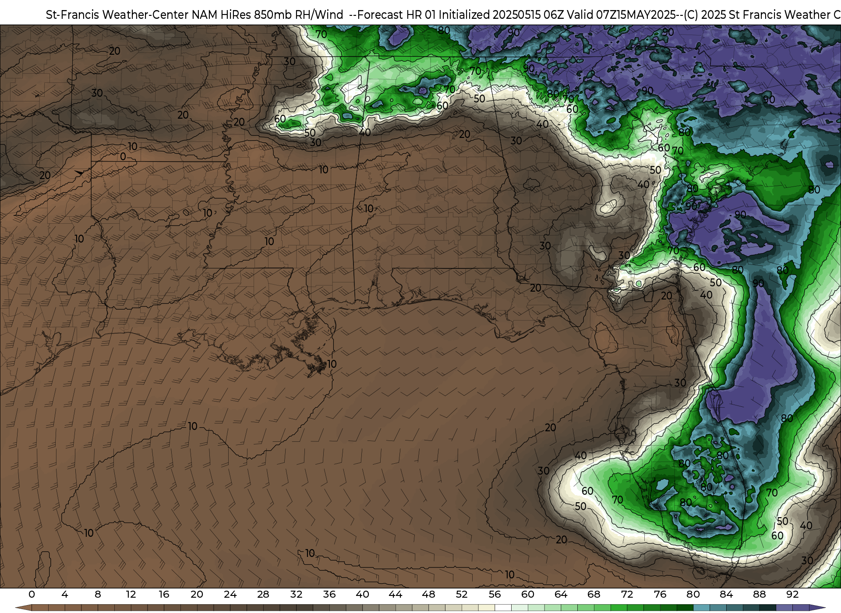Click the '56' tick label on the color bar
The width and height of the screenshot is (841, 613).
[495, 594]
